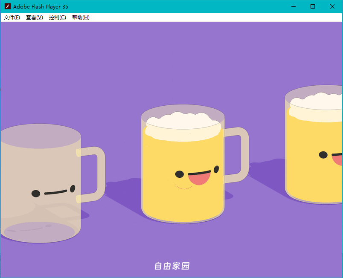Maximize the Flash Player window
343x278 pixels.
point(313,6)
